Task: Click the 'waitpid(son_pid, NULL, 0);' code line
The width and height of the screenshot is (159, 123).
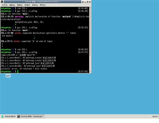Action: (29, 22)
